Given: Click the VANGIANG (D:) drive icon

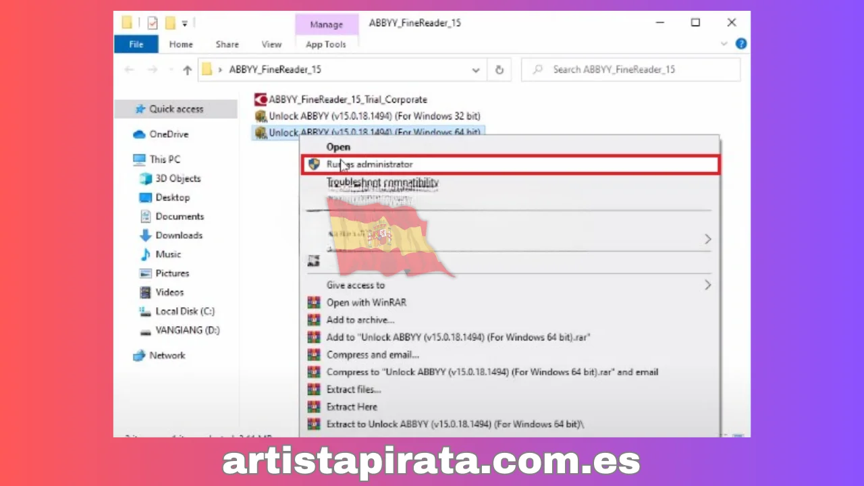Looking at the screenshot, I should (145, 331).
